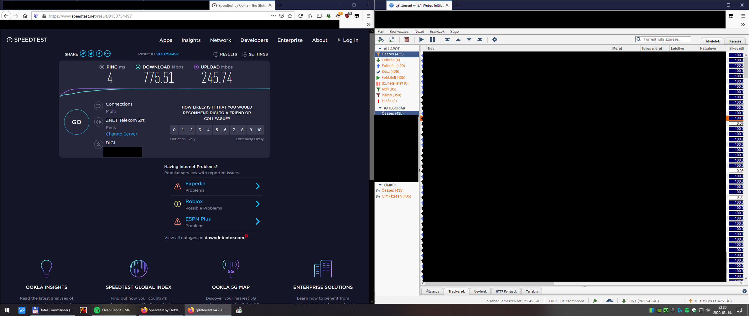Rate recommendation score 7
749x316 pixels.
pos(234,130)
